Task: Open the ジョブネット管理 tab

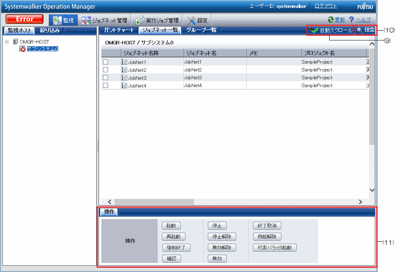Action: 105,20
